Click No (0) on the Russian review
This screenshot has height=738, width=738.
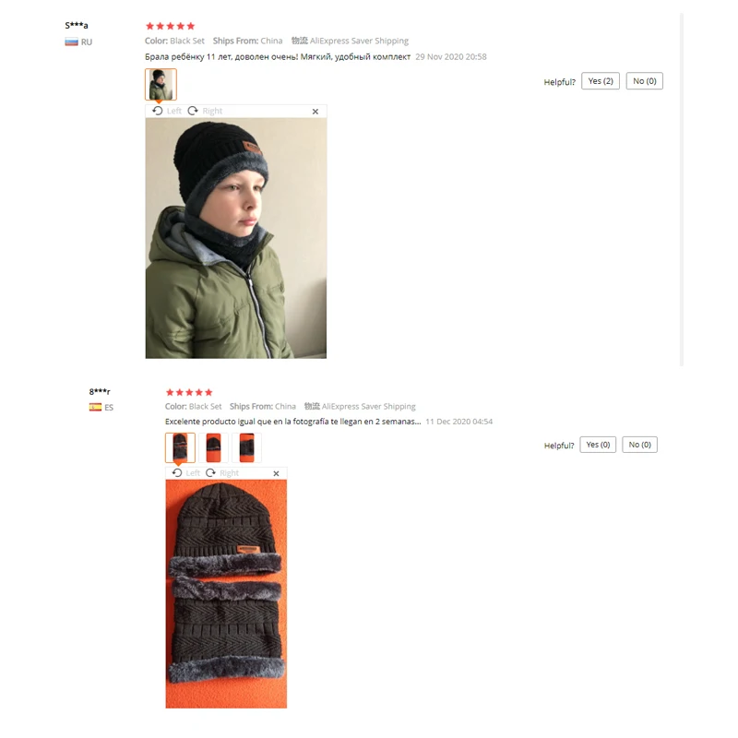point(644,81)
